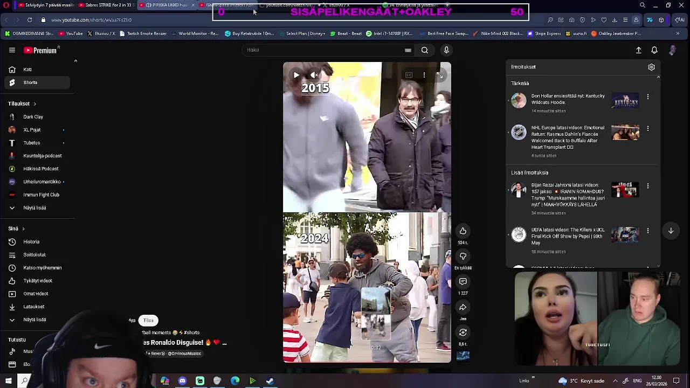Open Immun Fight Club channel

pos(38,195)
